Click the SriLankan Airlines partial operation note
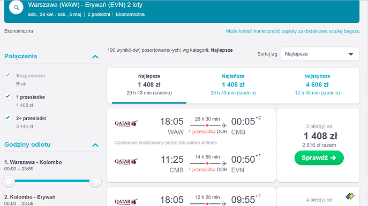The image size is (368, 206). 166,142
